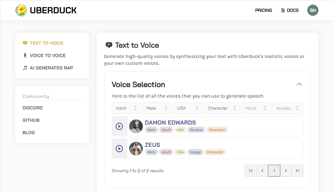Open the Pricing page

(263, 10)
